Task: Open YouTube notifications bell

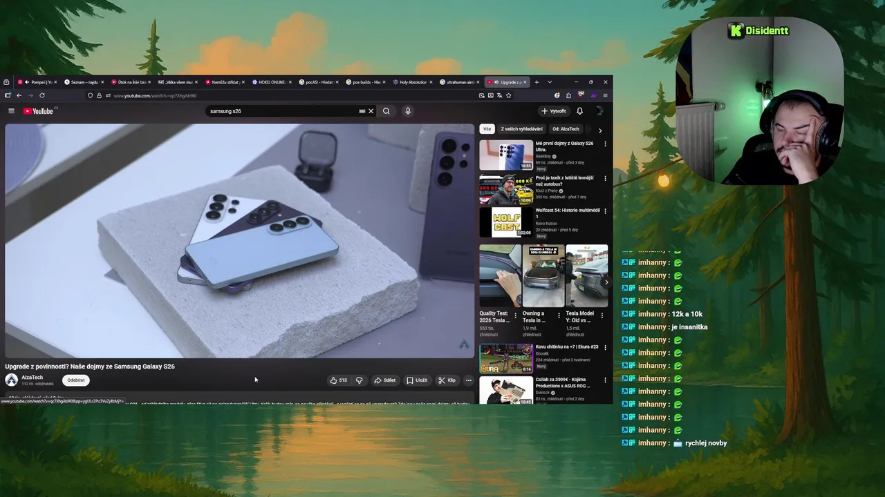Action: pos(579,111)
